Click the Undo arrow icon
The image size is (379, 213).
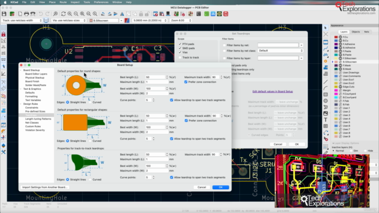click(41, 14)
